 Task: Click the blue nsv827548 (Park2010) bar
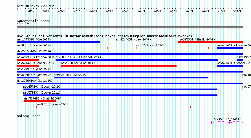point(28,78)
